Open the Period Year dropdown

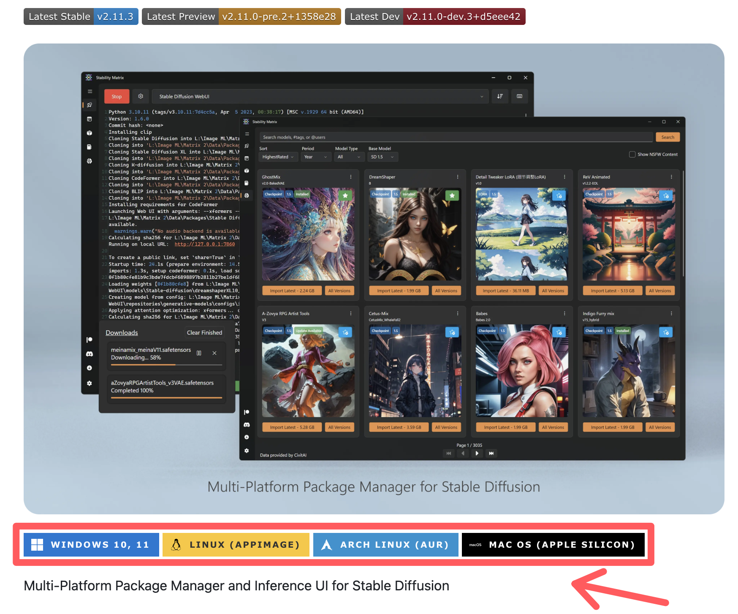point(316,157)
